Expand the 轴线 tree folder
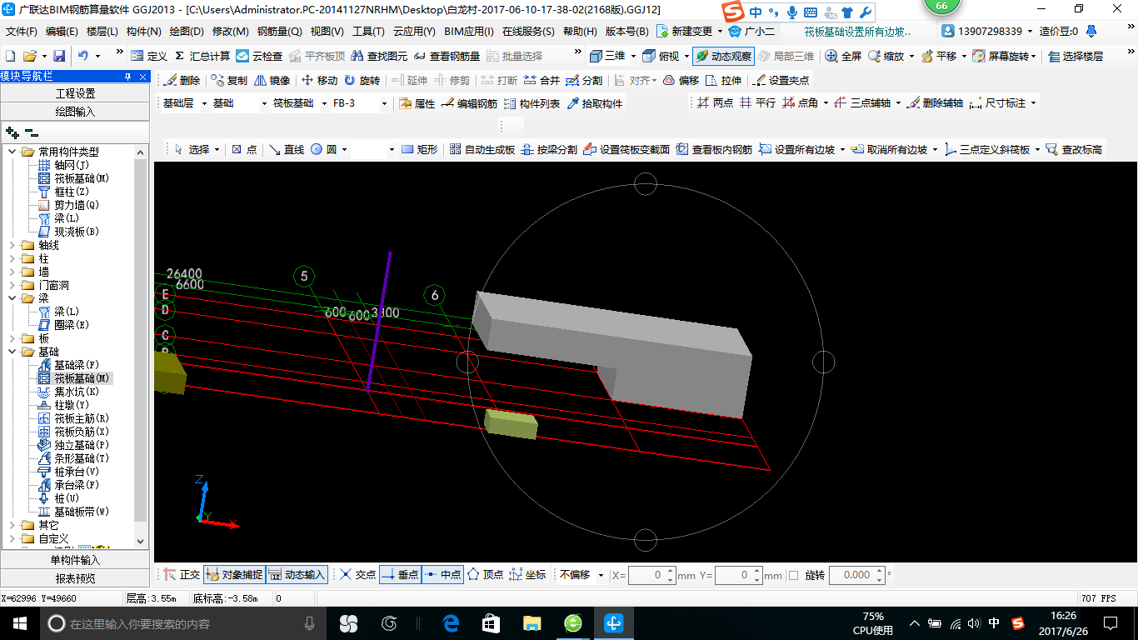This screenshot has width=1138, height=640. pos(12,245)
